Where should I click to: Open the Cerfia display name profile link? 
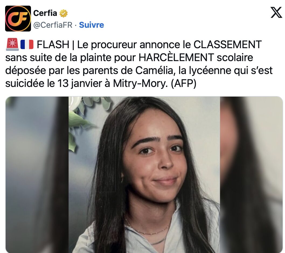45,13
